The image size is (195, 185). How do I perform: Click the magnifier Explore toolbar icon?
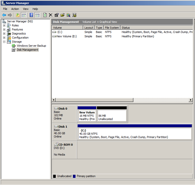click(68, 15)
